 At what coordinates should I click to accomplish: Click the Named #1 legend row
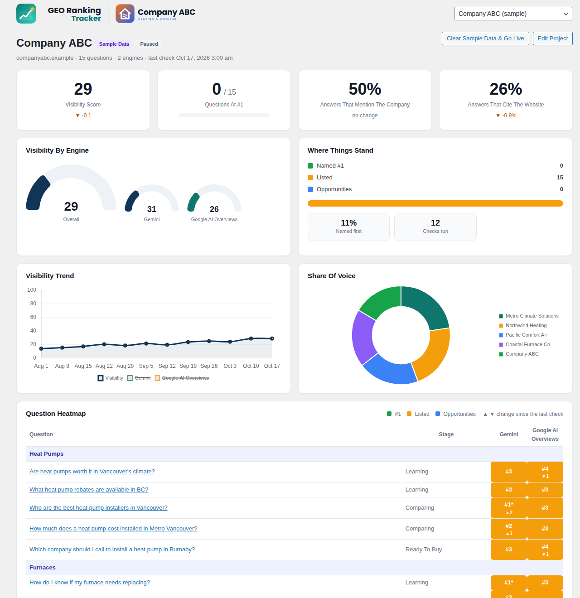pyautogui.click(x=435, y=166)
